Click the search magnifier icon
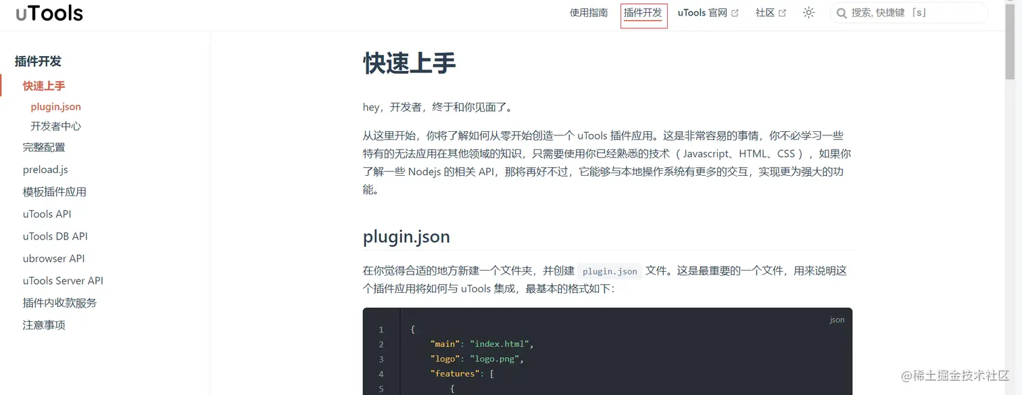This screenshot has width=1022, height=395. click(842, 13)
